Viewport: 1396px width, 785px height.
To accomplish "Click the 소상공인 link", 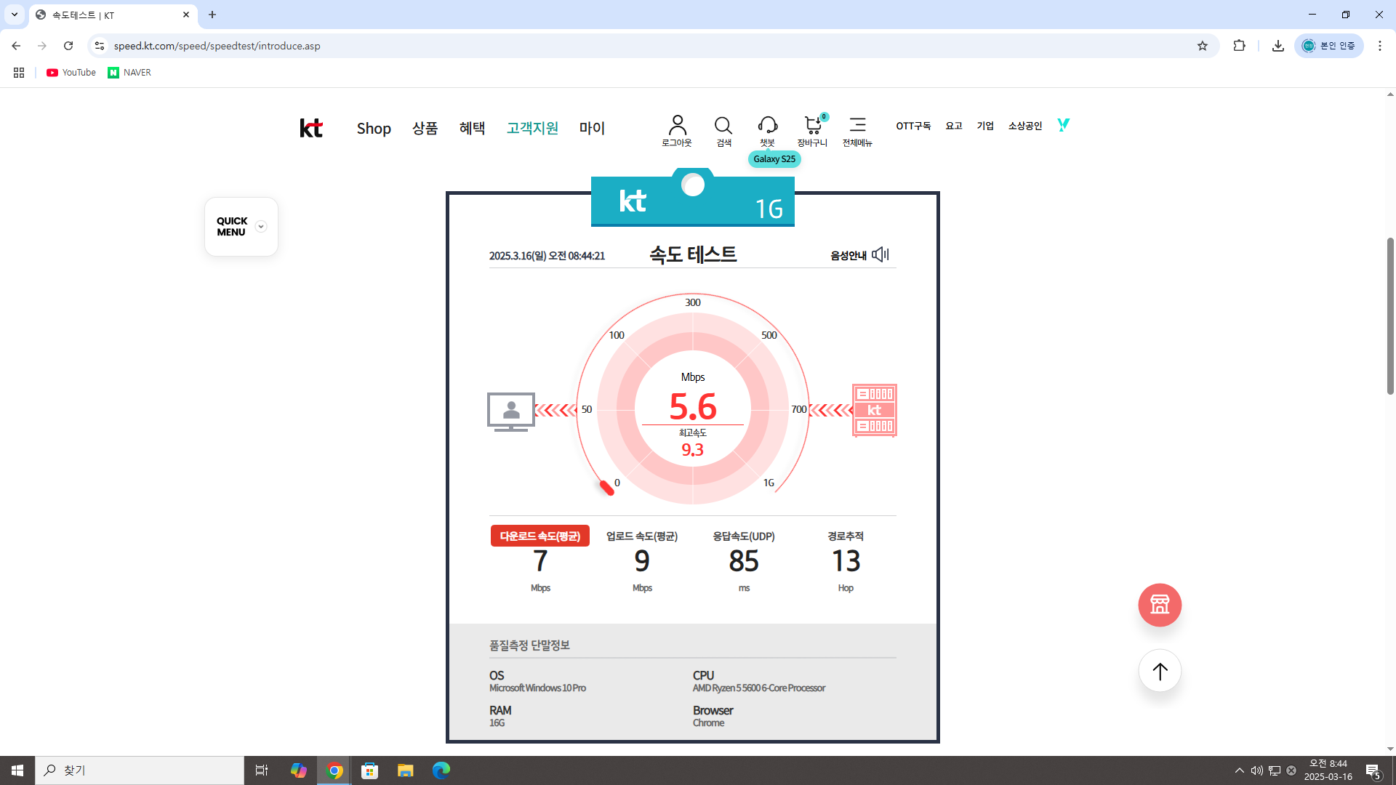I will [x=1025, y=126].
